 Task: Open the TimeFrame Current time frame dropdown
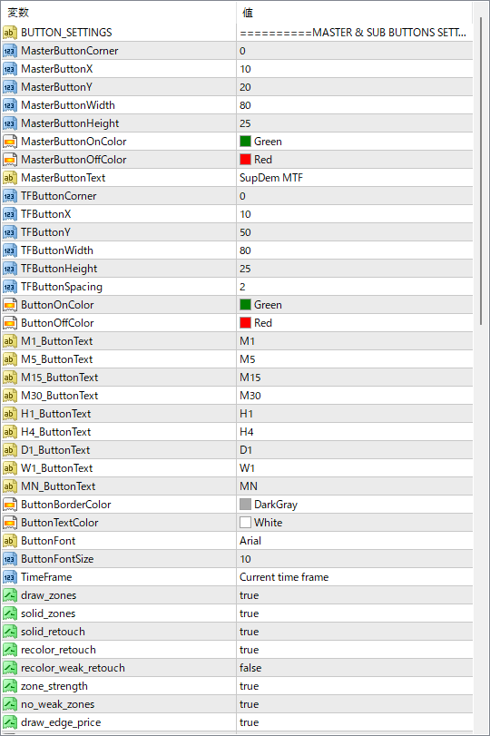coord(355,577)
